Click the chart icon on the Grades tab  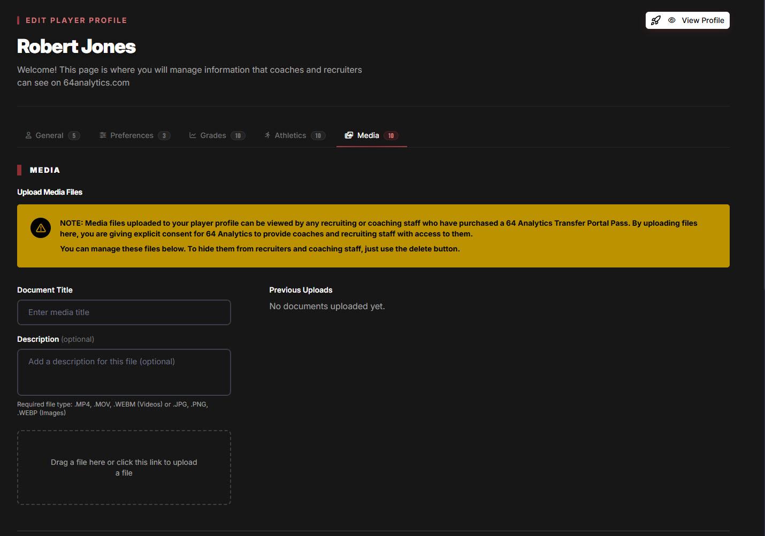pos(192,135)
